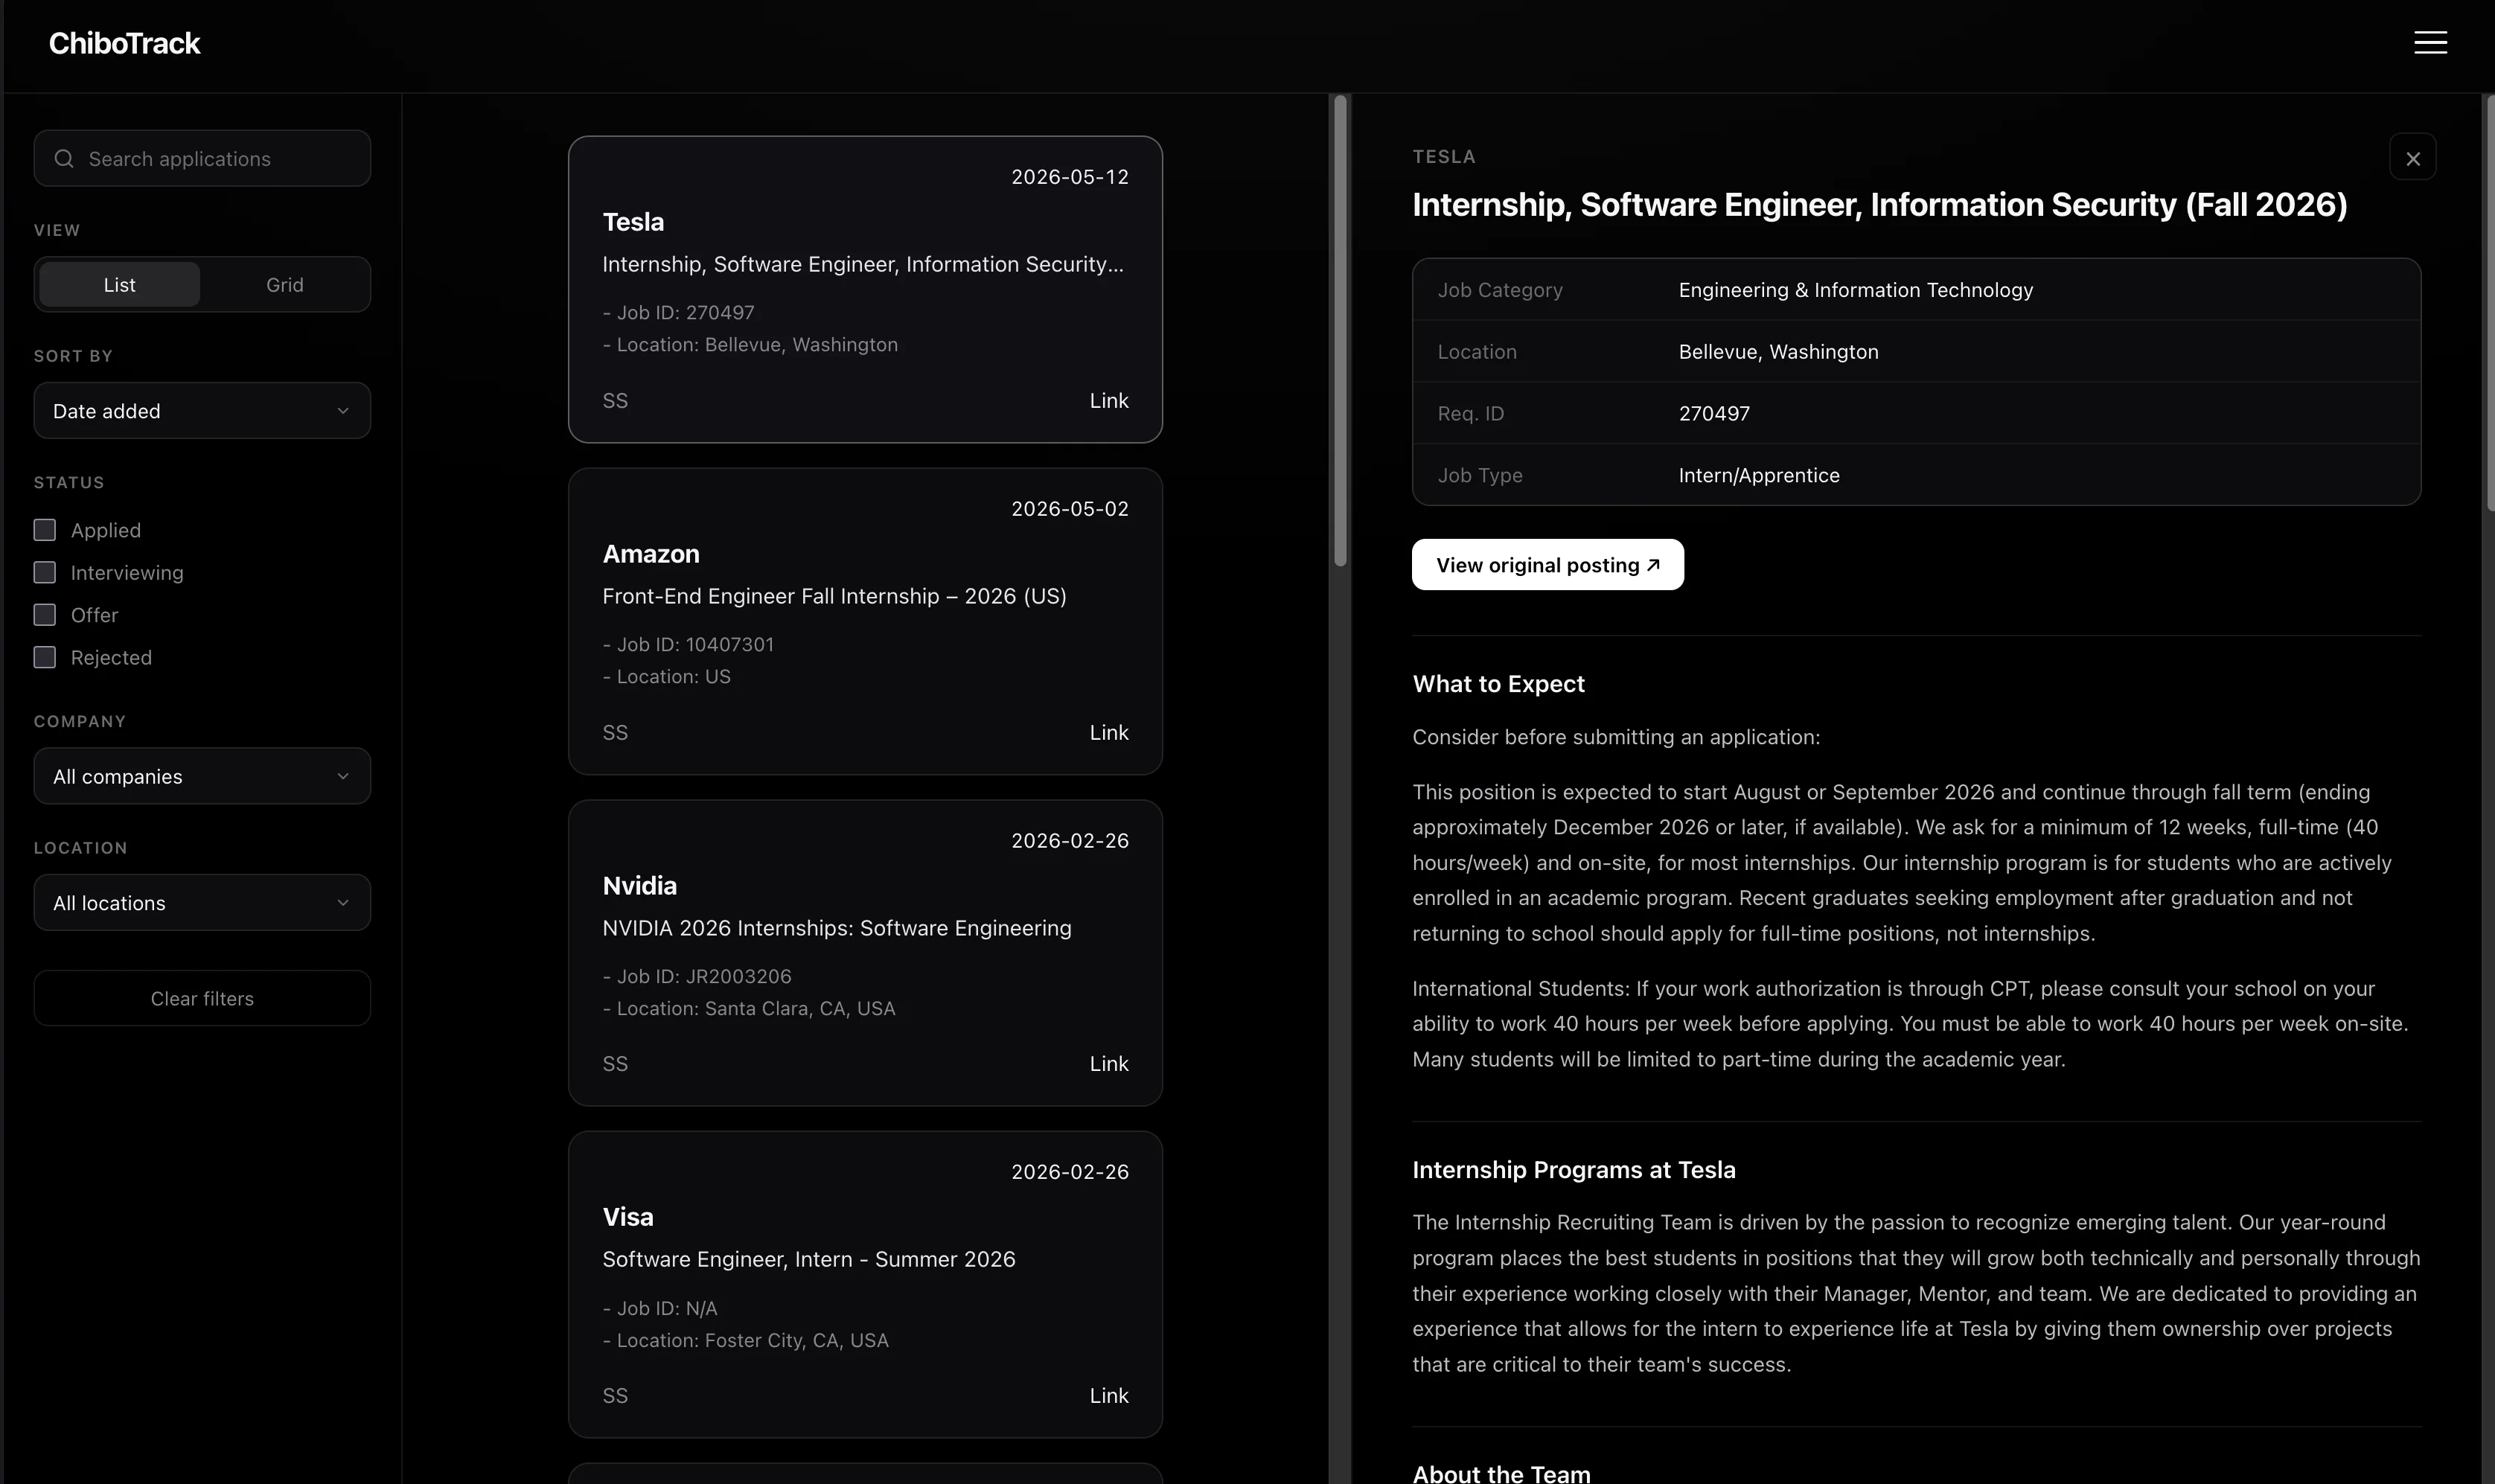Focus the Search applications field
The image size is (2495, 1484).
click(x=202, y=159)
